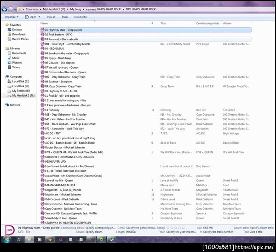Viewport: 276px width, 252px height.
Task: Select MP3 HEAVY HARD ROCK breadcrumb
Action: click(141, 9)
